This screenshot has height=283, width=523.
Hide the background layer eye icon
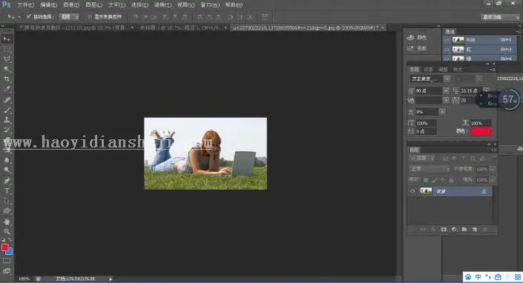pyautogui.click(x=412, y=191)
